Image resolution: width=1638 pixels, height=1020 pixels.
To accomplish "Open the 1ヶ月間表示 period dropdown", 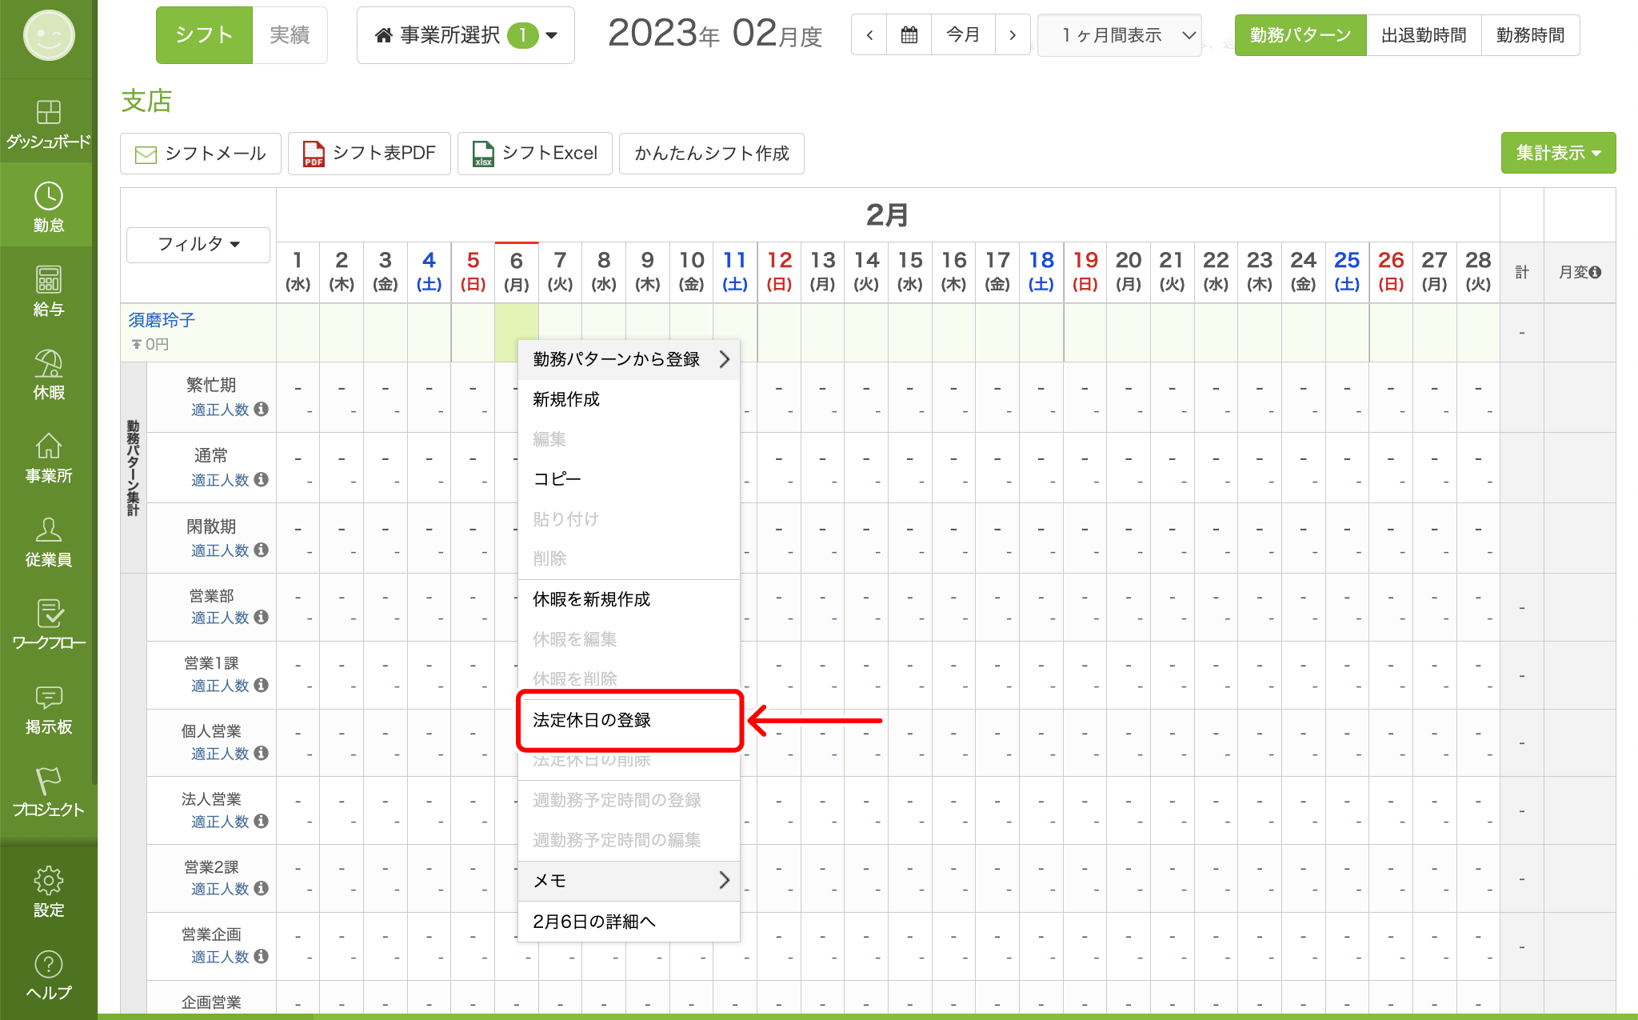I will click(x=1119, y=35).
